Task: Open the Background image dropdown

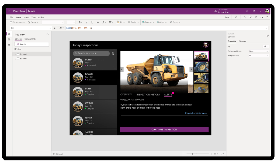Action: [x=259, y=51]
